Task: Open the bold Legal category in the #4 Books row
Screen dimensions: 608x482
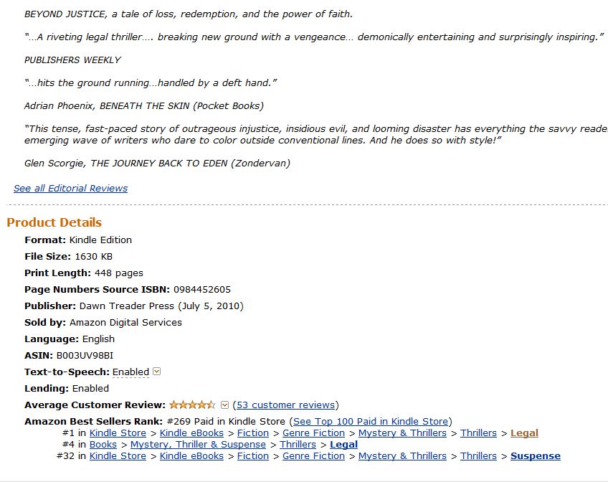Action: click(x=343, y=445)
